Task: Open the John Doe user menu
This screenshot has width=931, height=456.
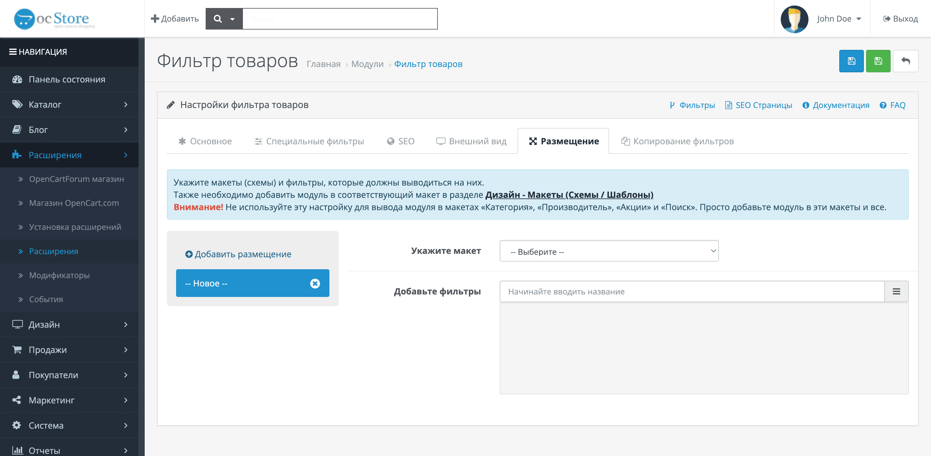Action: [x=839, y=19]
